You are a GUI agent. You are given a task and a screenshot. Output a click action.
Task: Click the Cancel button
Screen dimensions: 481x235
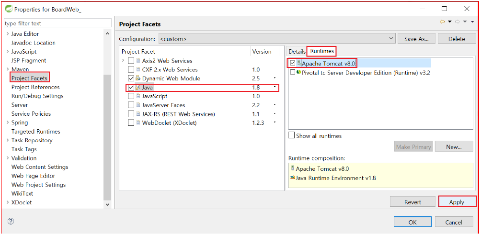(x=454, y=222)
